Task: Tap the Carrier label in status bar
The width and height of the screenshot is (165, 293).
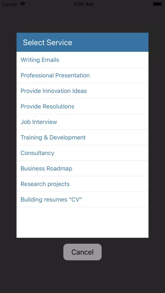Action: (x=10, y=4)
